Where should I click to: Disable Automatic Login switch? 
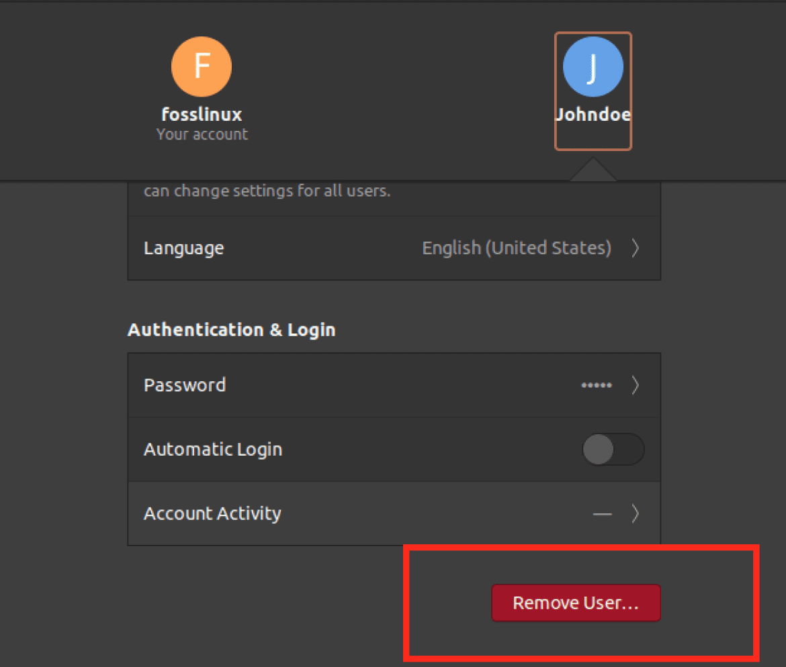613,449
